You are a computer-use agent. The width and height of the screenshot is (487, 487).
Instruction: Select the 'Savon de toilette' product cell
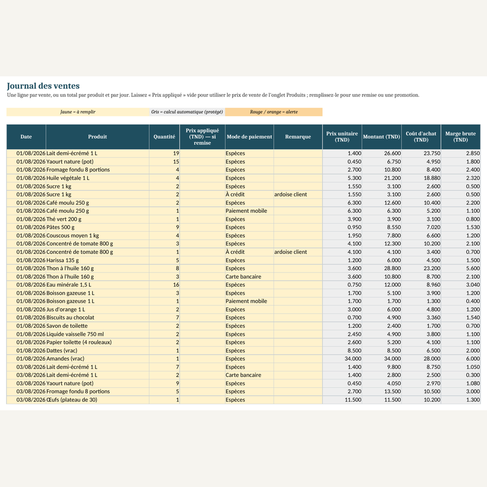[97, 326]
